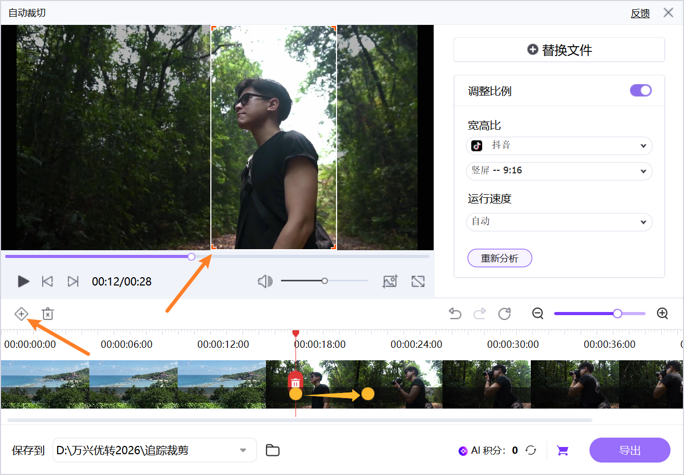Add a new keyframe to the timeline
Image resolution: width=684 pixels, height=475 pixels.
coord(21,314)
